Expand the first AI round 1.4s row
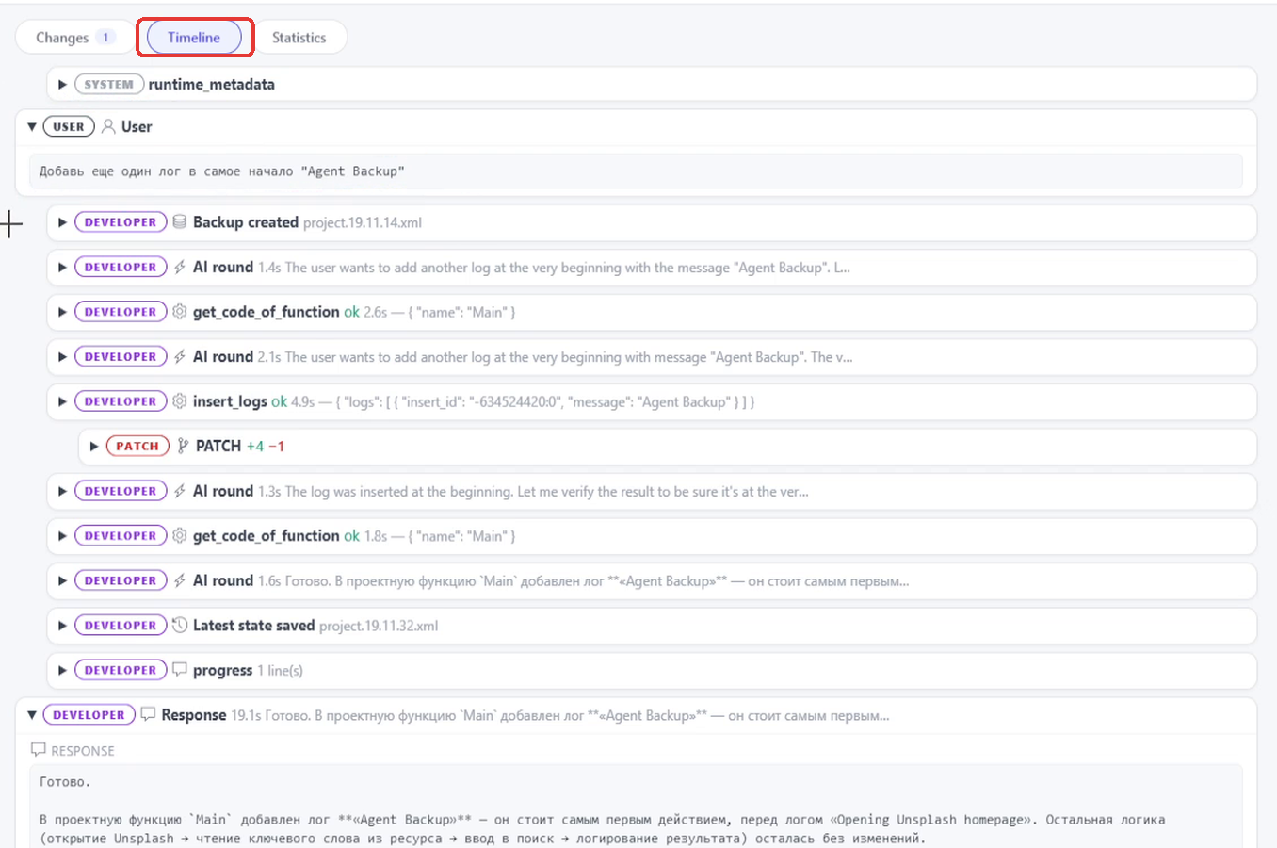This screenshot has height=848, width=1277. [62, 268]
